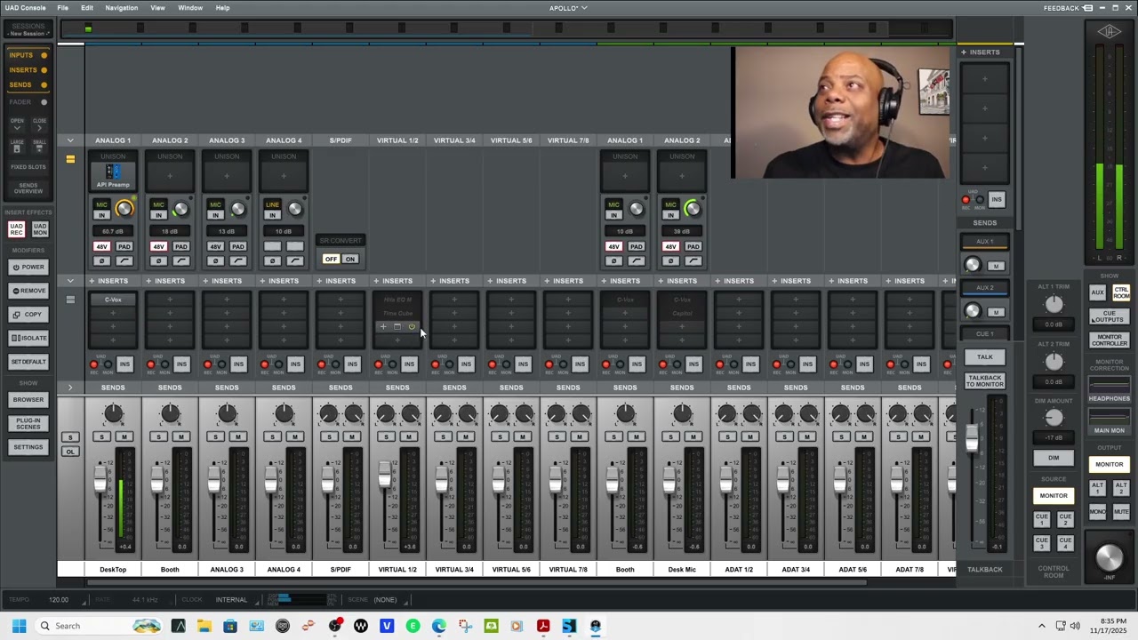Image resolution: width=1138 pixels, height=640 pixels.
Task: Click the plus icon on Virtual 1/2 insert
Action: coord(383,326)
